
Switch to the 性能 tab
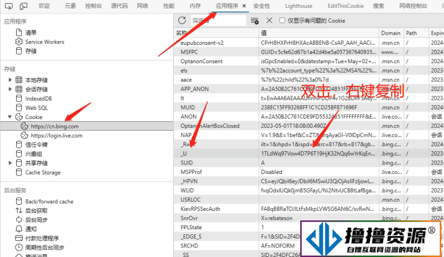169,6
